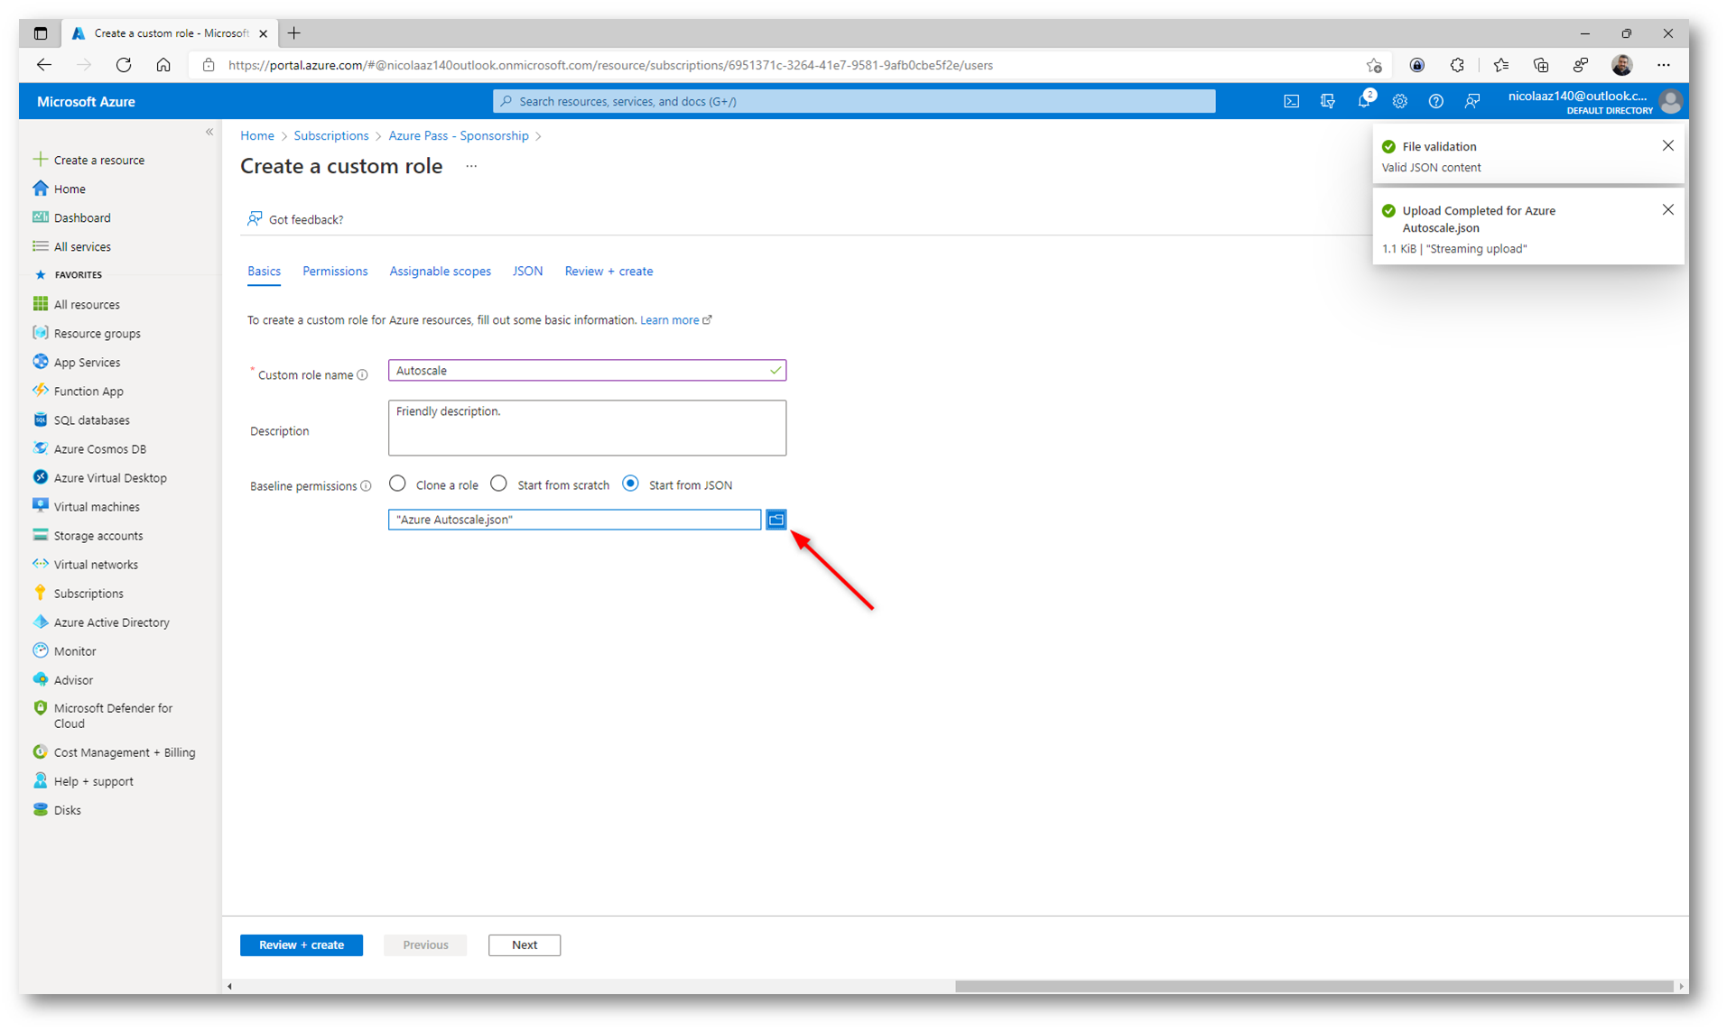Open the header Feedback icon

(x=1472, y=101)
